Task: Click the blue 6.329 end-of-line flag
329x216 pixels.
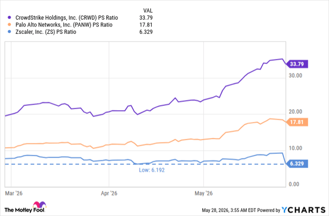Action: pos(297,164)
